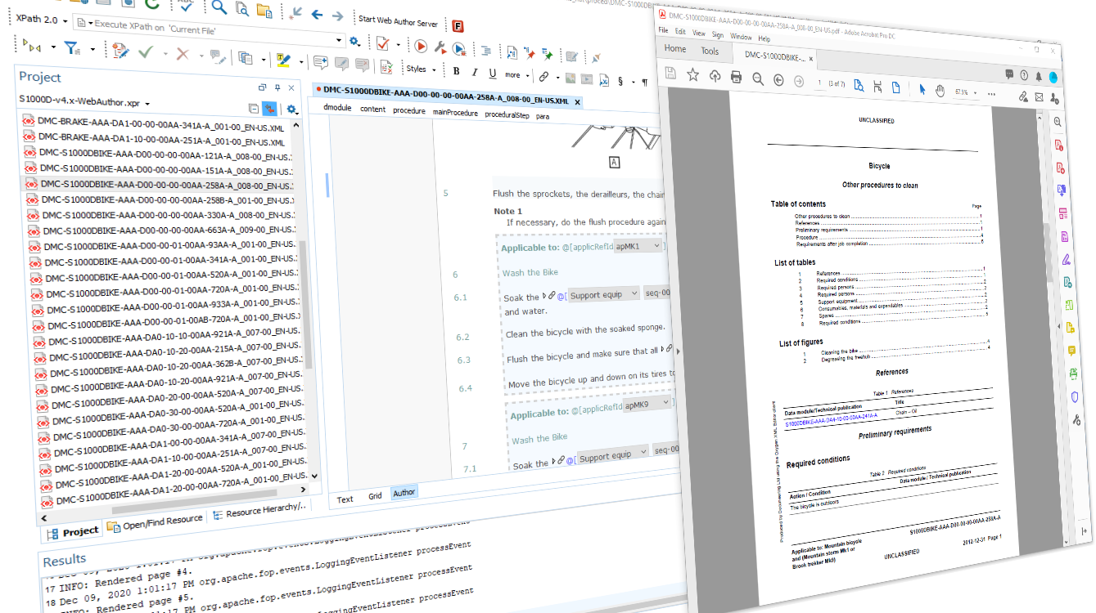This screenshot has height=613, width=1096.
Task: Toggle bold formatting in the editor toolbar
Action: tap(456, 71)
